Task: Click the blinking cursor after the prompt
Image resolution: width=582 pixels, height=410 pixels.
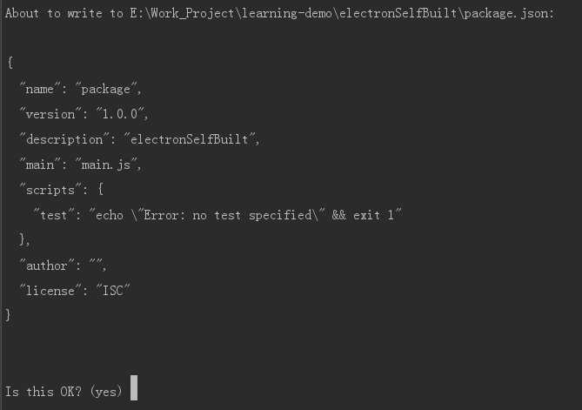Action: [134, 389]
